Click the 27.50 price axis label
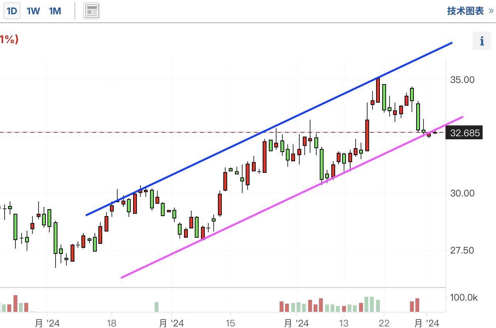Screen dimensions: 496x328 click(x=462, y=250)
